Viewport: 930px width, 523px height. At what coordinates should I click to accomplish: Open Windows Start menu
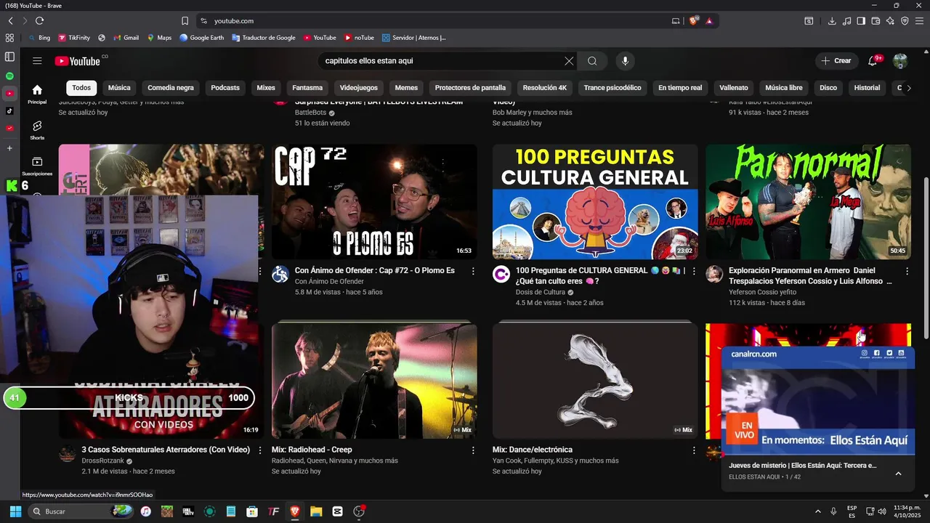point(15,511)
